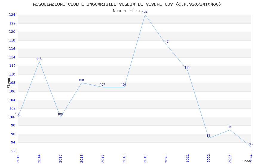Click the 'Firme' y-axis title
This screenshot has width=254, height=164.
pos(9,83)
